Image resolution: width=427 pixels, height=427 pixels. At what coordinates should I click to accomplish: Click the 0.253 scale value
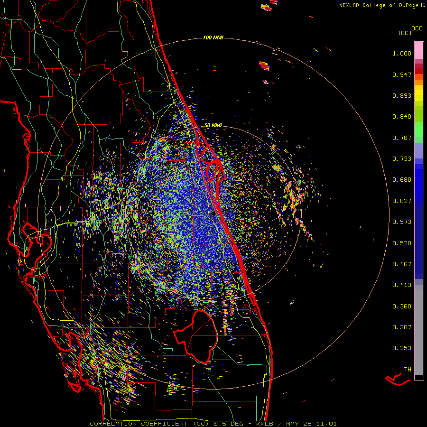click(x=402, y=348)
